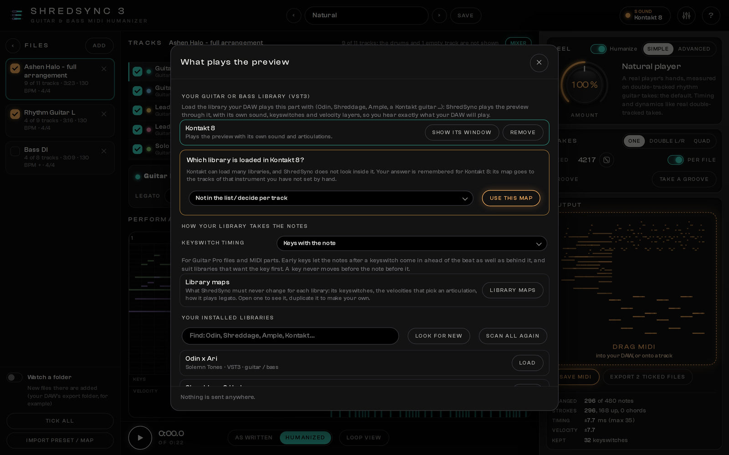The height and width of the screenshot is (455, 729).
Task: Open the Sound Kontakt 8 selector
Action: click(x=645, y=15)
